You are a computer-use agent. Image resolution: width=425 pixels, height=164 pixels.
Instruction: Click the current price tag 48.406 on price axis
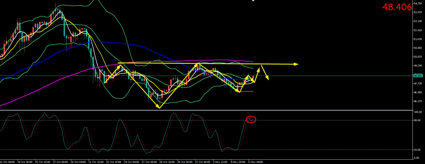coord(419,76)
